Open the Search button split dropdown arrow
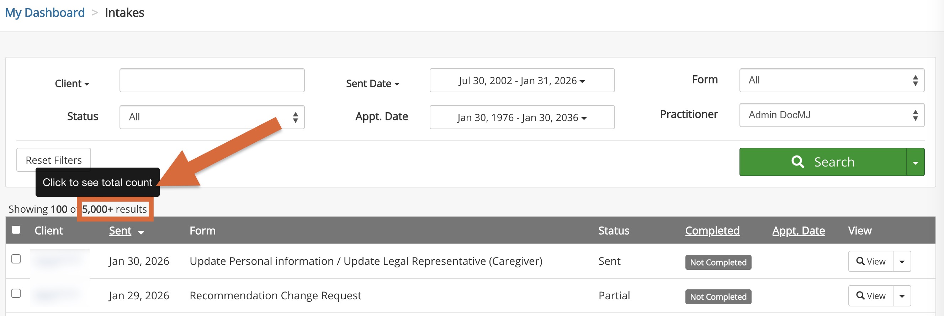This screenshot has height=316, width=944. 915,162
